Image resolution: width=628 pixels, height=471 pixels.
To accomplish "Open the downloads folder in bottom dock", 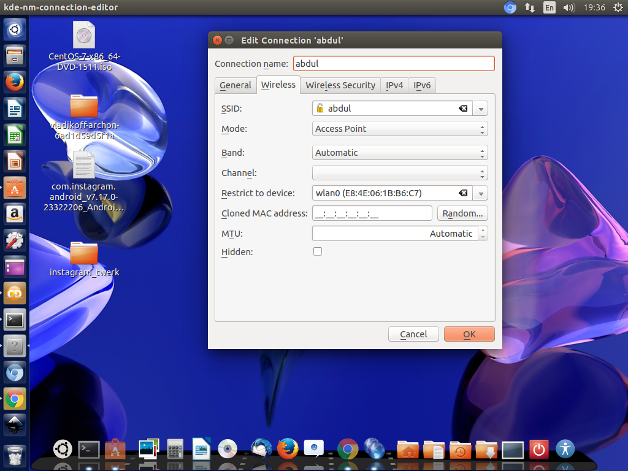I will [486, 450].
